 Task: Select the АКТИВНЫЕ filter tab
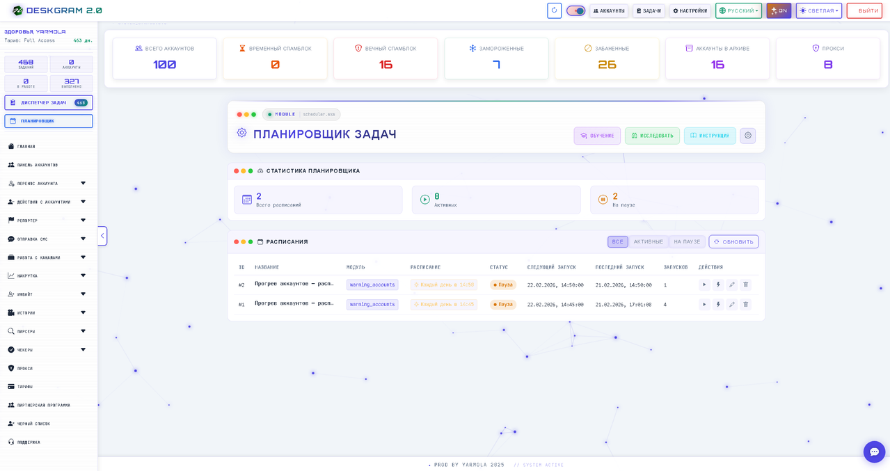click(x=648, y=241)
